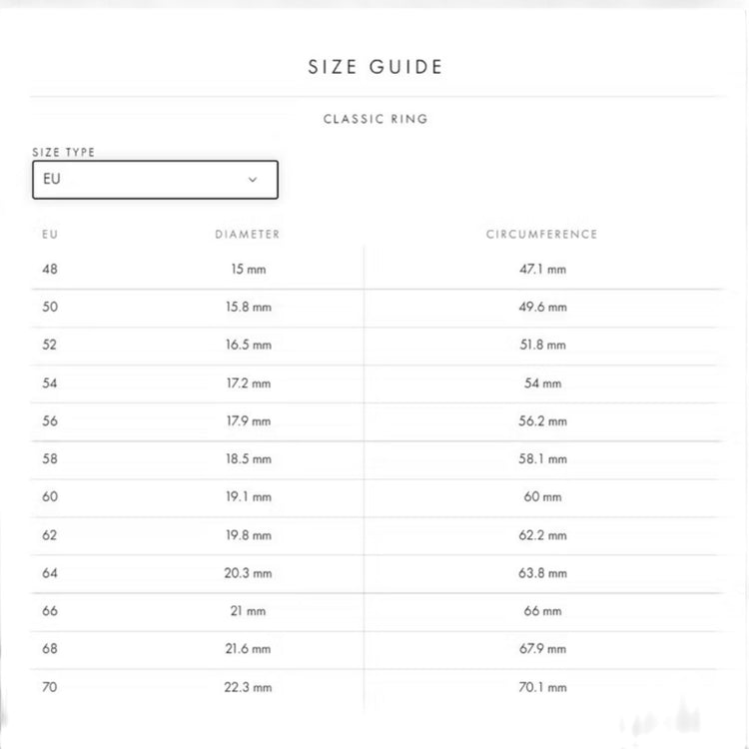This screenshot has width=749, height=749.
Task: Click the Circumference column header
Action: pos(542,234)
